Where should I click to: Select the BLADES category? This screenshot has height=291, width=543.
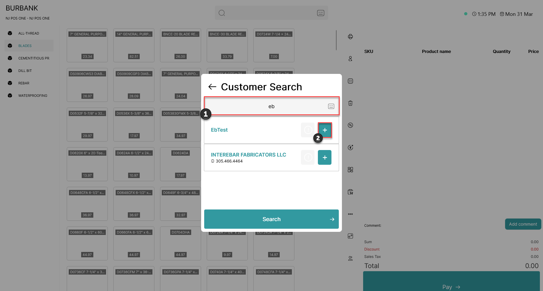click(29, 46)
